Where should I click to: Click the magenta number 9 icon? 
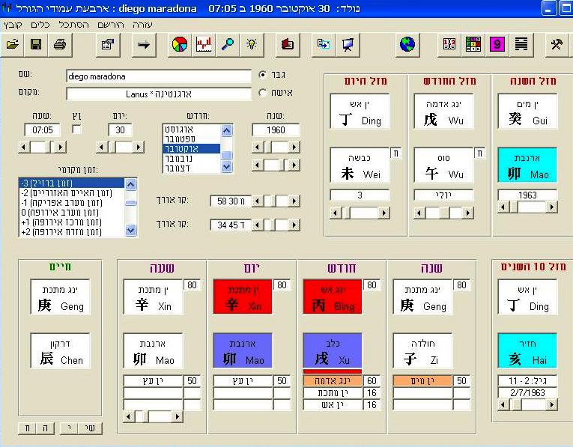coord(497,45)
